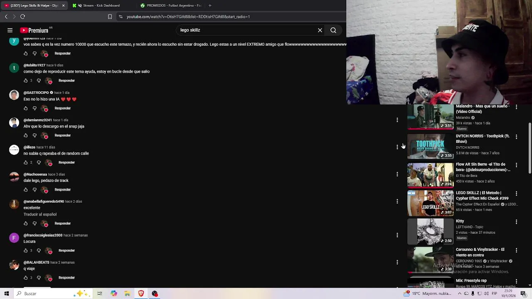
Task: Open Malandro - Mas que un sueño title
Action: click(x=483, y=109)
